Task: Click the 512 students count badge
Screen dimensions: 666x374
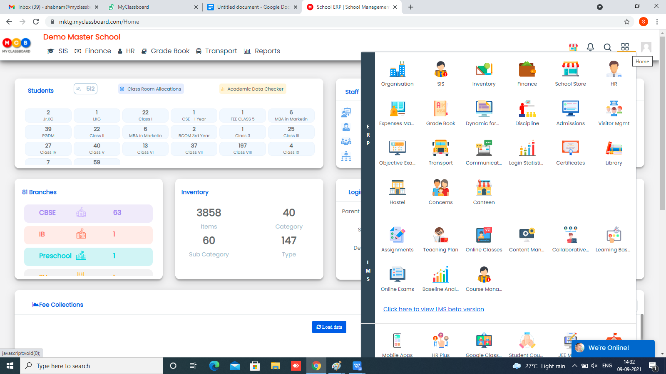Action: pos(86,89)
